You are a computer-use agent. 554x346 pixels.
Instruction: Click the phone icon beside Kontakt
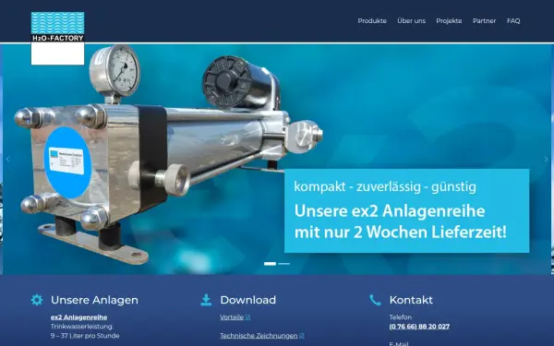(375, 300)
